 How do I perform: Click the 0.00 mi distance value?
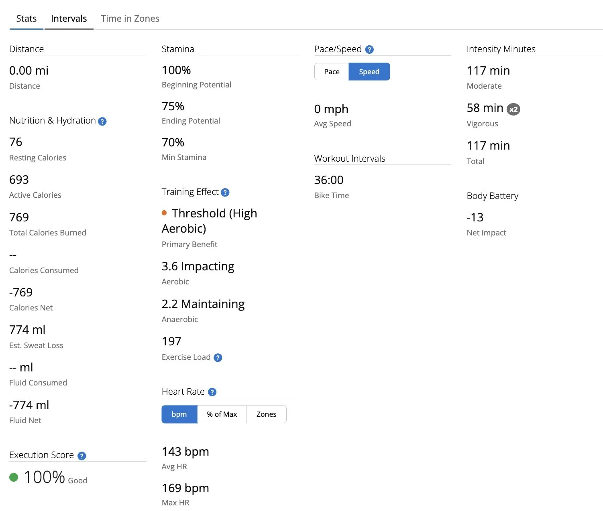(x=29, y=71)
